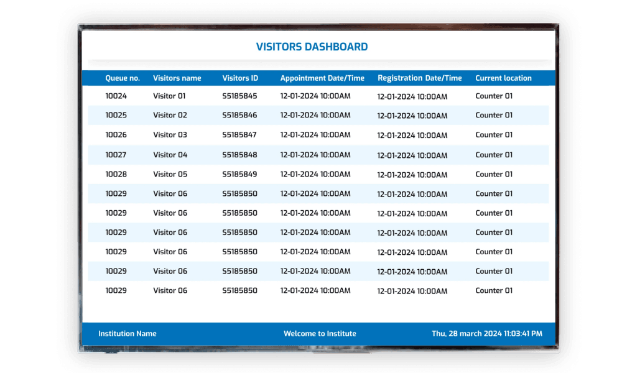
Task: Click visitor ID S5185847
Action: 239,135
